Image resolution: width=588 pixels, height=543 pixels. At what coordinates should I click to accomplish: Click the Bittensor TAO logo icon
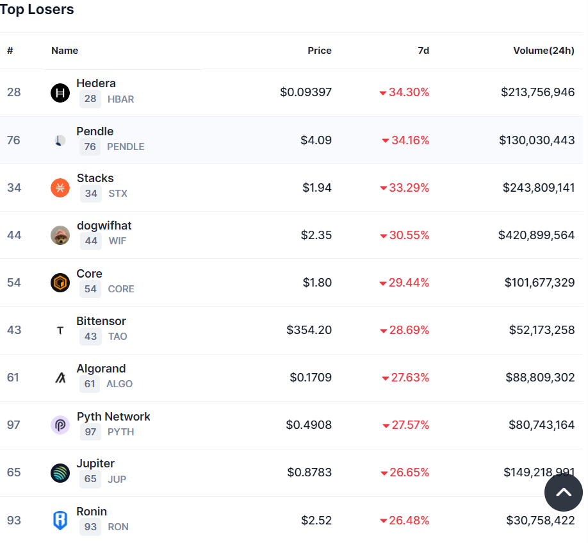pyautogui.click(x=60, y=330)
